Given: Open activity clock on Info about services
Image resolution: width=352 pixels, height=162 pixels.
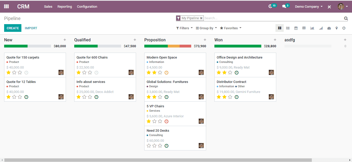Looking at the screenshot, I should coord(96,97).
